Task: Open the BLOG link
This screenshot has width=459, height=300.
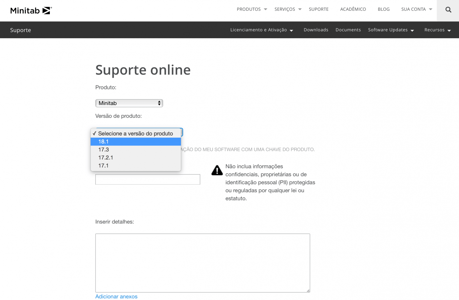Action: [384, 9]
